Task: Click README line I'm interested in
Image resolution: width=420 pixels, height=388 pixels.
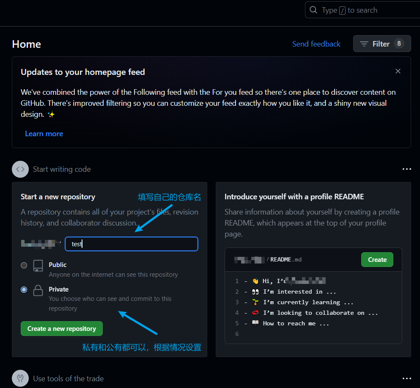Action: pyautogui.click(x=299, y=292)
